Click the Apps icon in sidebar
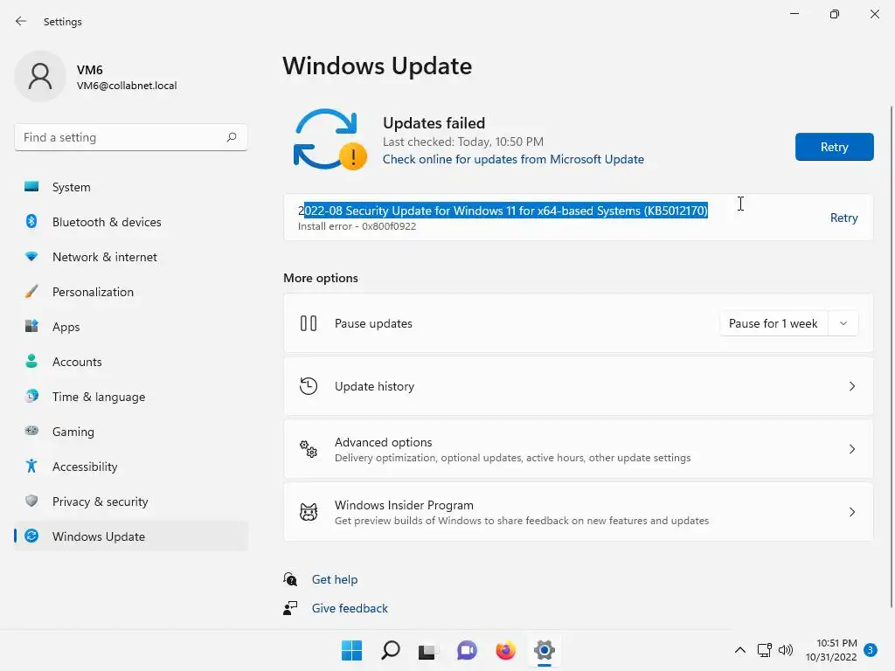Screen dimensions: 895x671 click(31, 327)
